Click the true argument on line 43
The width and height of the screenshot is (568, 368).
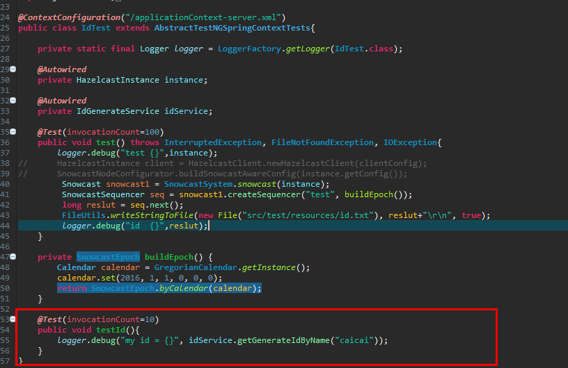click(471, 215)
